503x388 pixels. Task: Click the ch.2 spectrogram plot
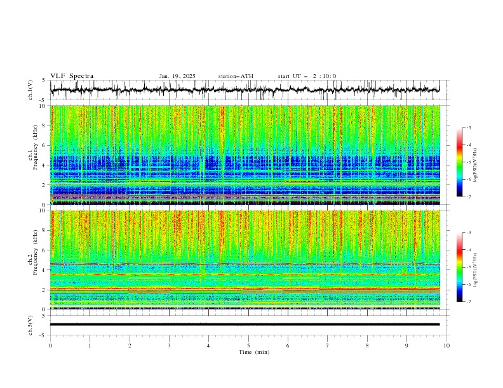pos(245,260)
